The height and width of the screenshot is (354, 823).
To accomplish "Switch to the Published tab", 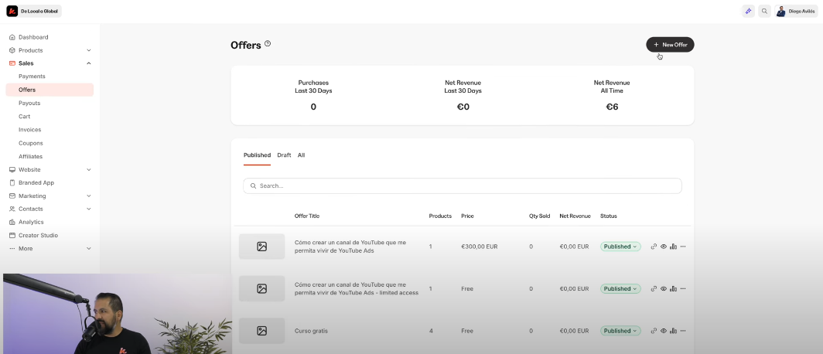I will click(x=257, y=155).
